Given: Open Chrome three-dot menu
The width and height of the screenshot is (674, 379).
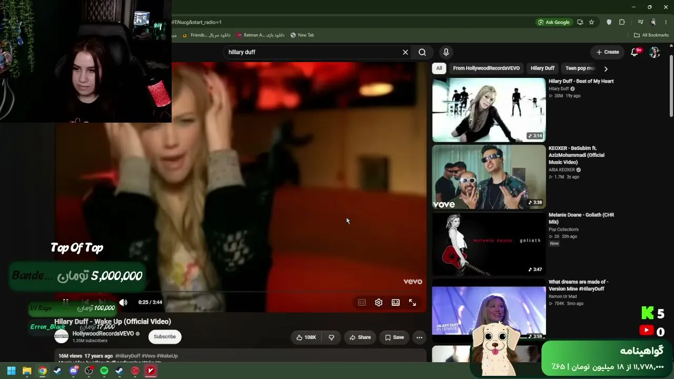Looking at the screenshot, I should point(666,22).
